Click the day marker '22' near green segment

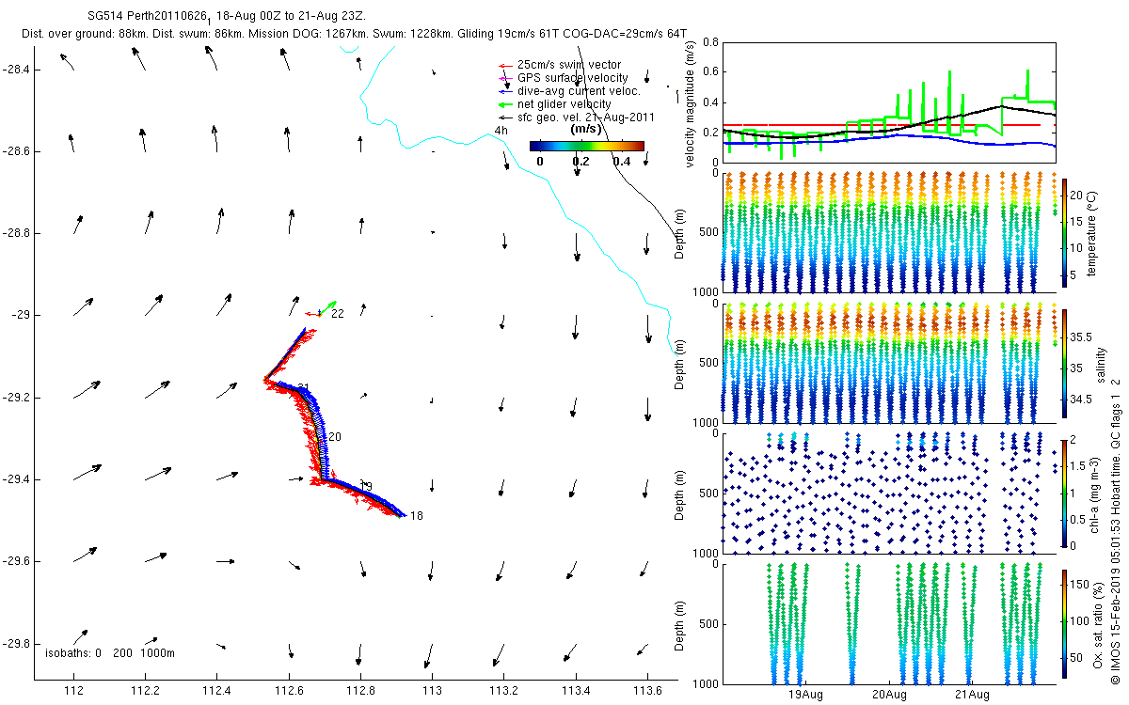point(337,314)
